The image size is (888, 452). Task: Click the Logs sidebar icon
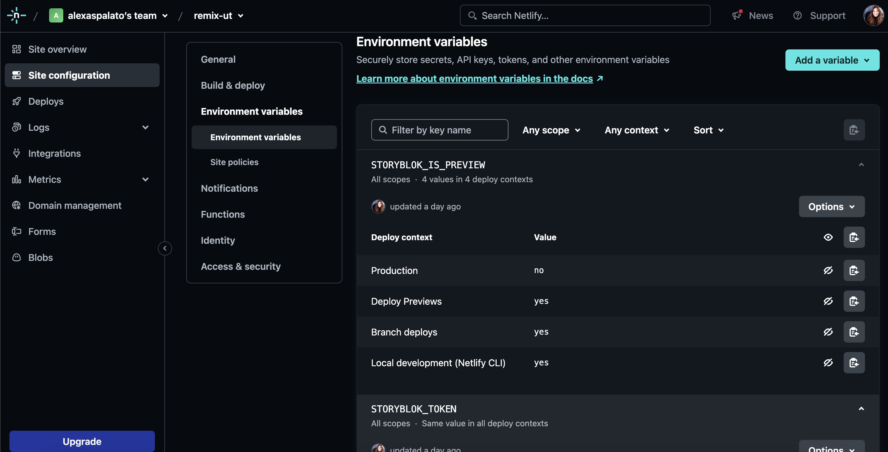16,127
